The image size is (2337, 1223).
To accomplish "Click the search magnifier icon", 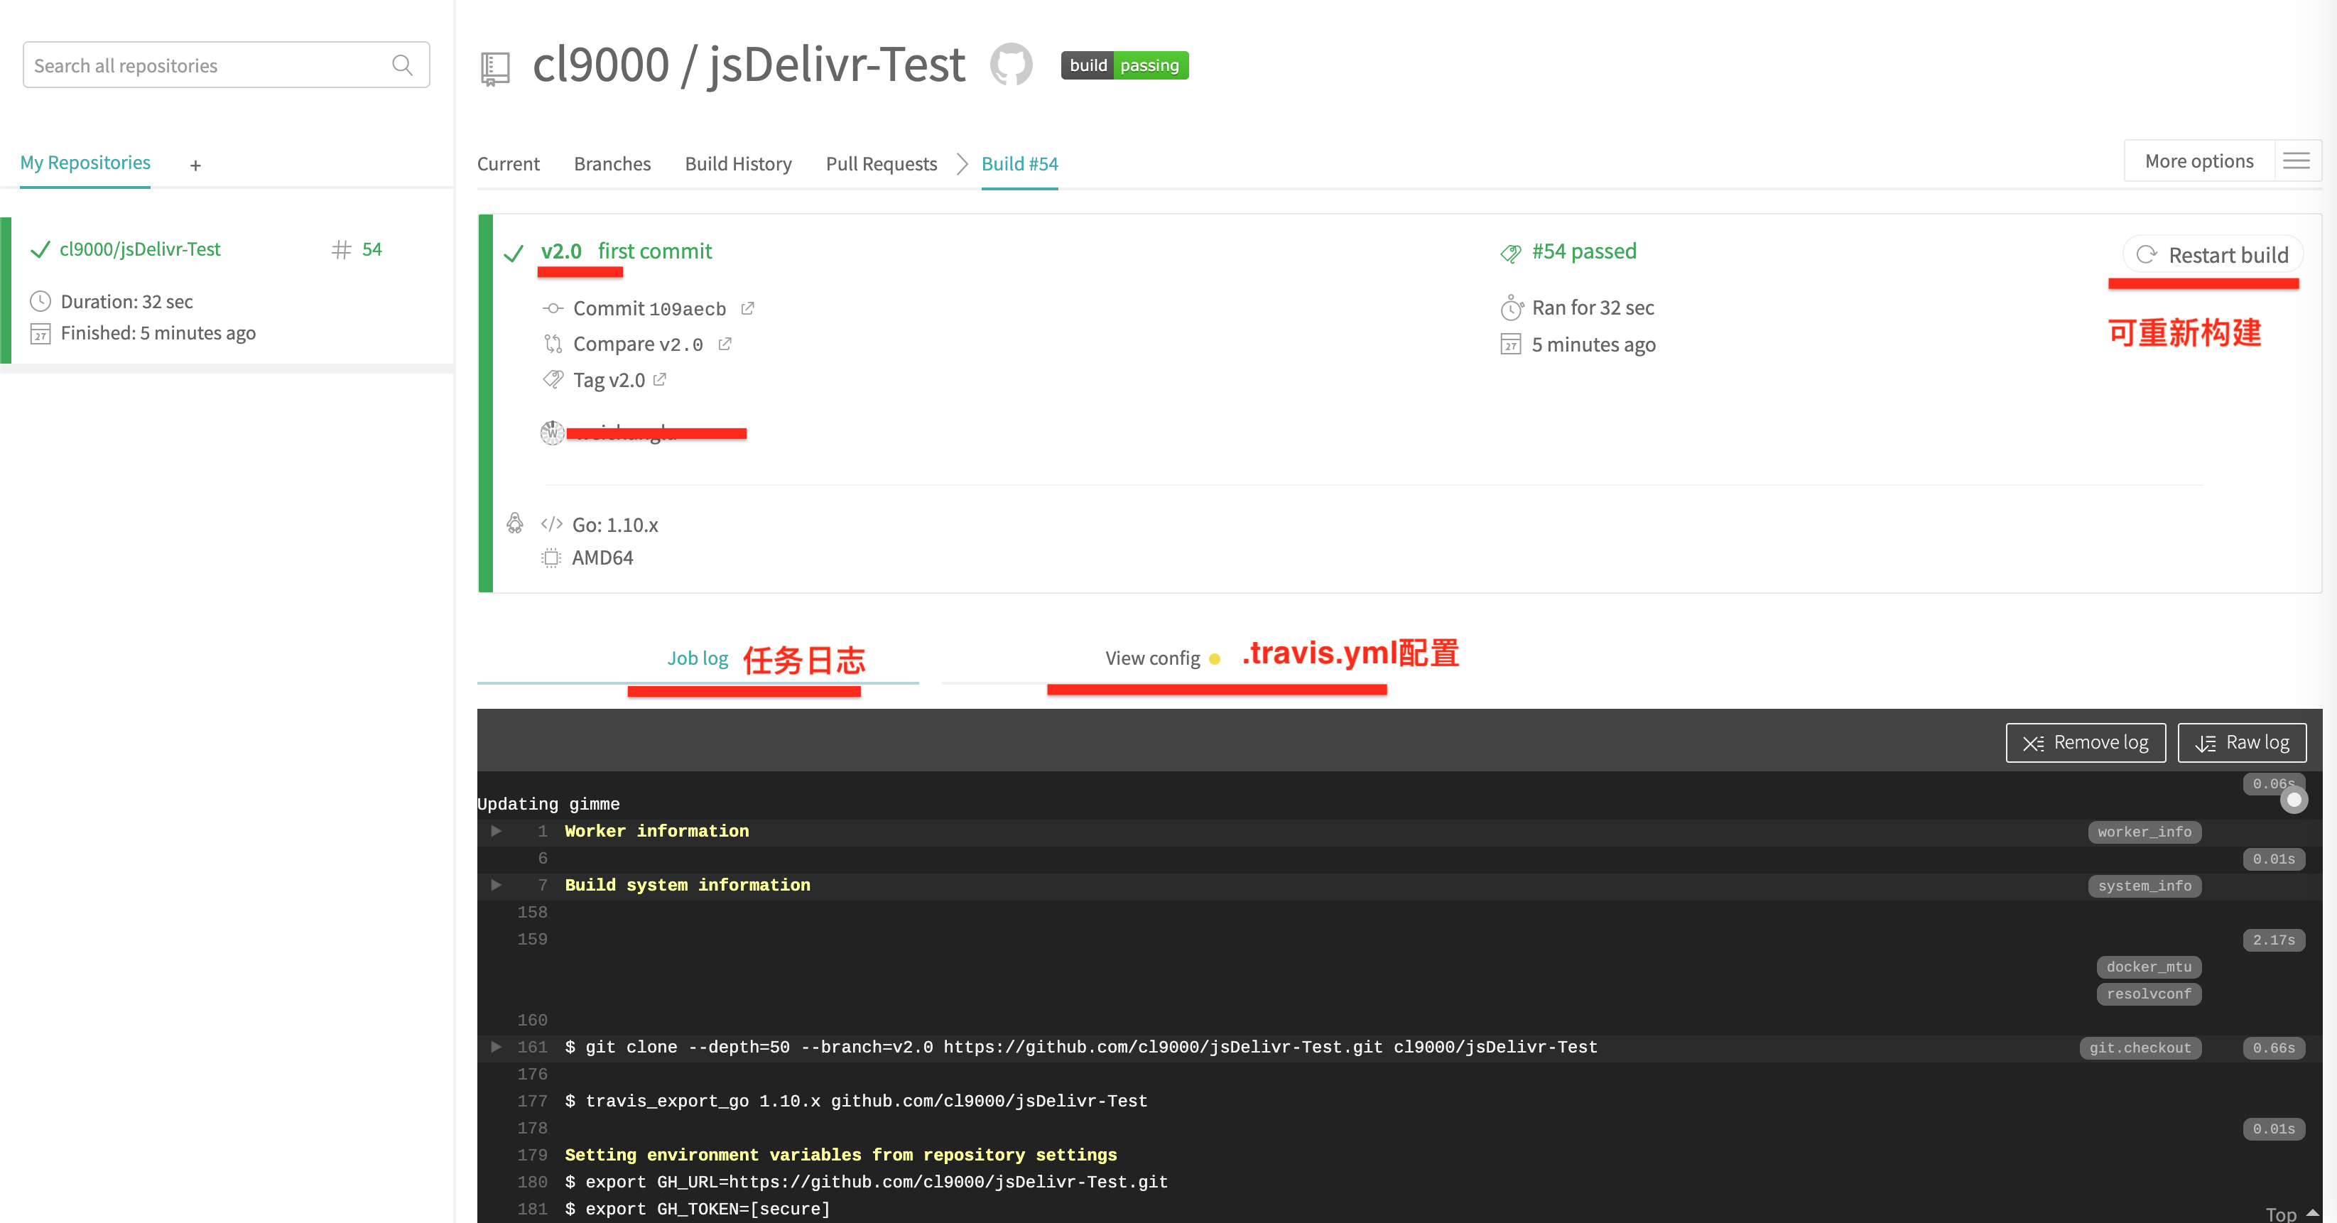I will tap(402, 65).
